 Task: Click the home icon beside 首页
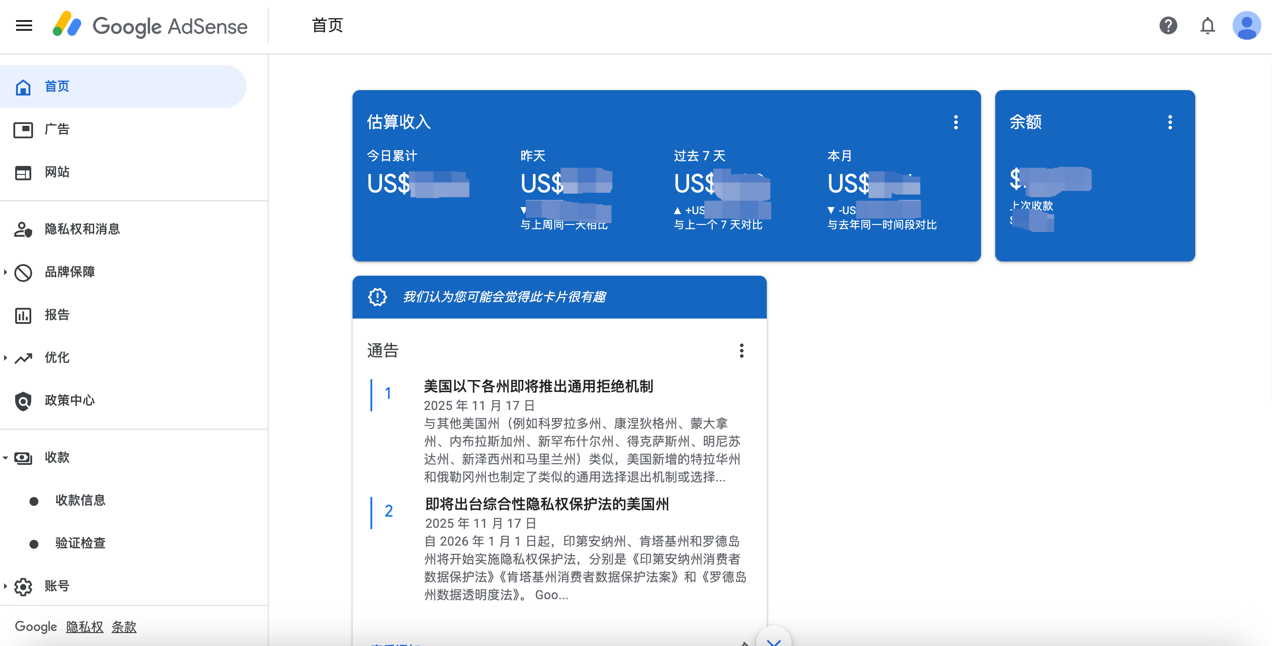23,87
